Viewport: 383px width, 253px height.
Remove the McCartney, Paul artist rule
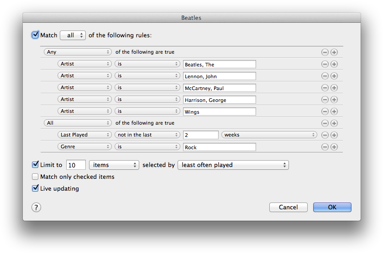(325, 88)
